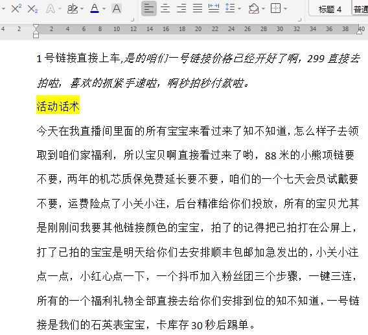This screenshot has width=368, height=335.
Task: Apply the blue font color
Action: [x=95, y=9]
